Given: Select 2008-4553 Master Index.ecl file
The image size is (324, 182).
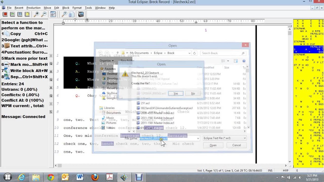Looking at the screenshot, I should (x=155, y=113).
